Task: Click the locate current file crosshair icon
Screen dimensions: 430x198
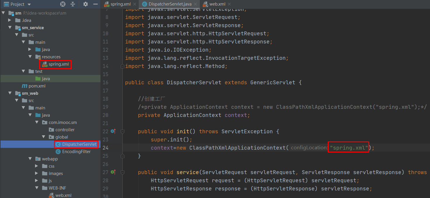Action: tap(63, 4)
